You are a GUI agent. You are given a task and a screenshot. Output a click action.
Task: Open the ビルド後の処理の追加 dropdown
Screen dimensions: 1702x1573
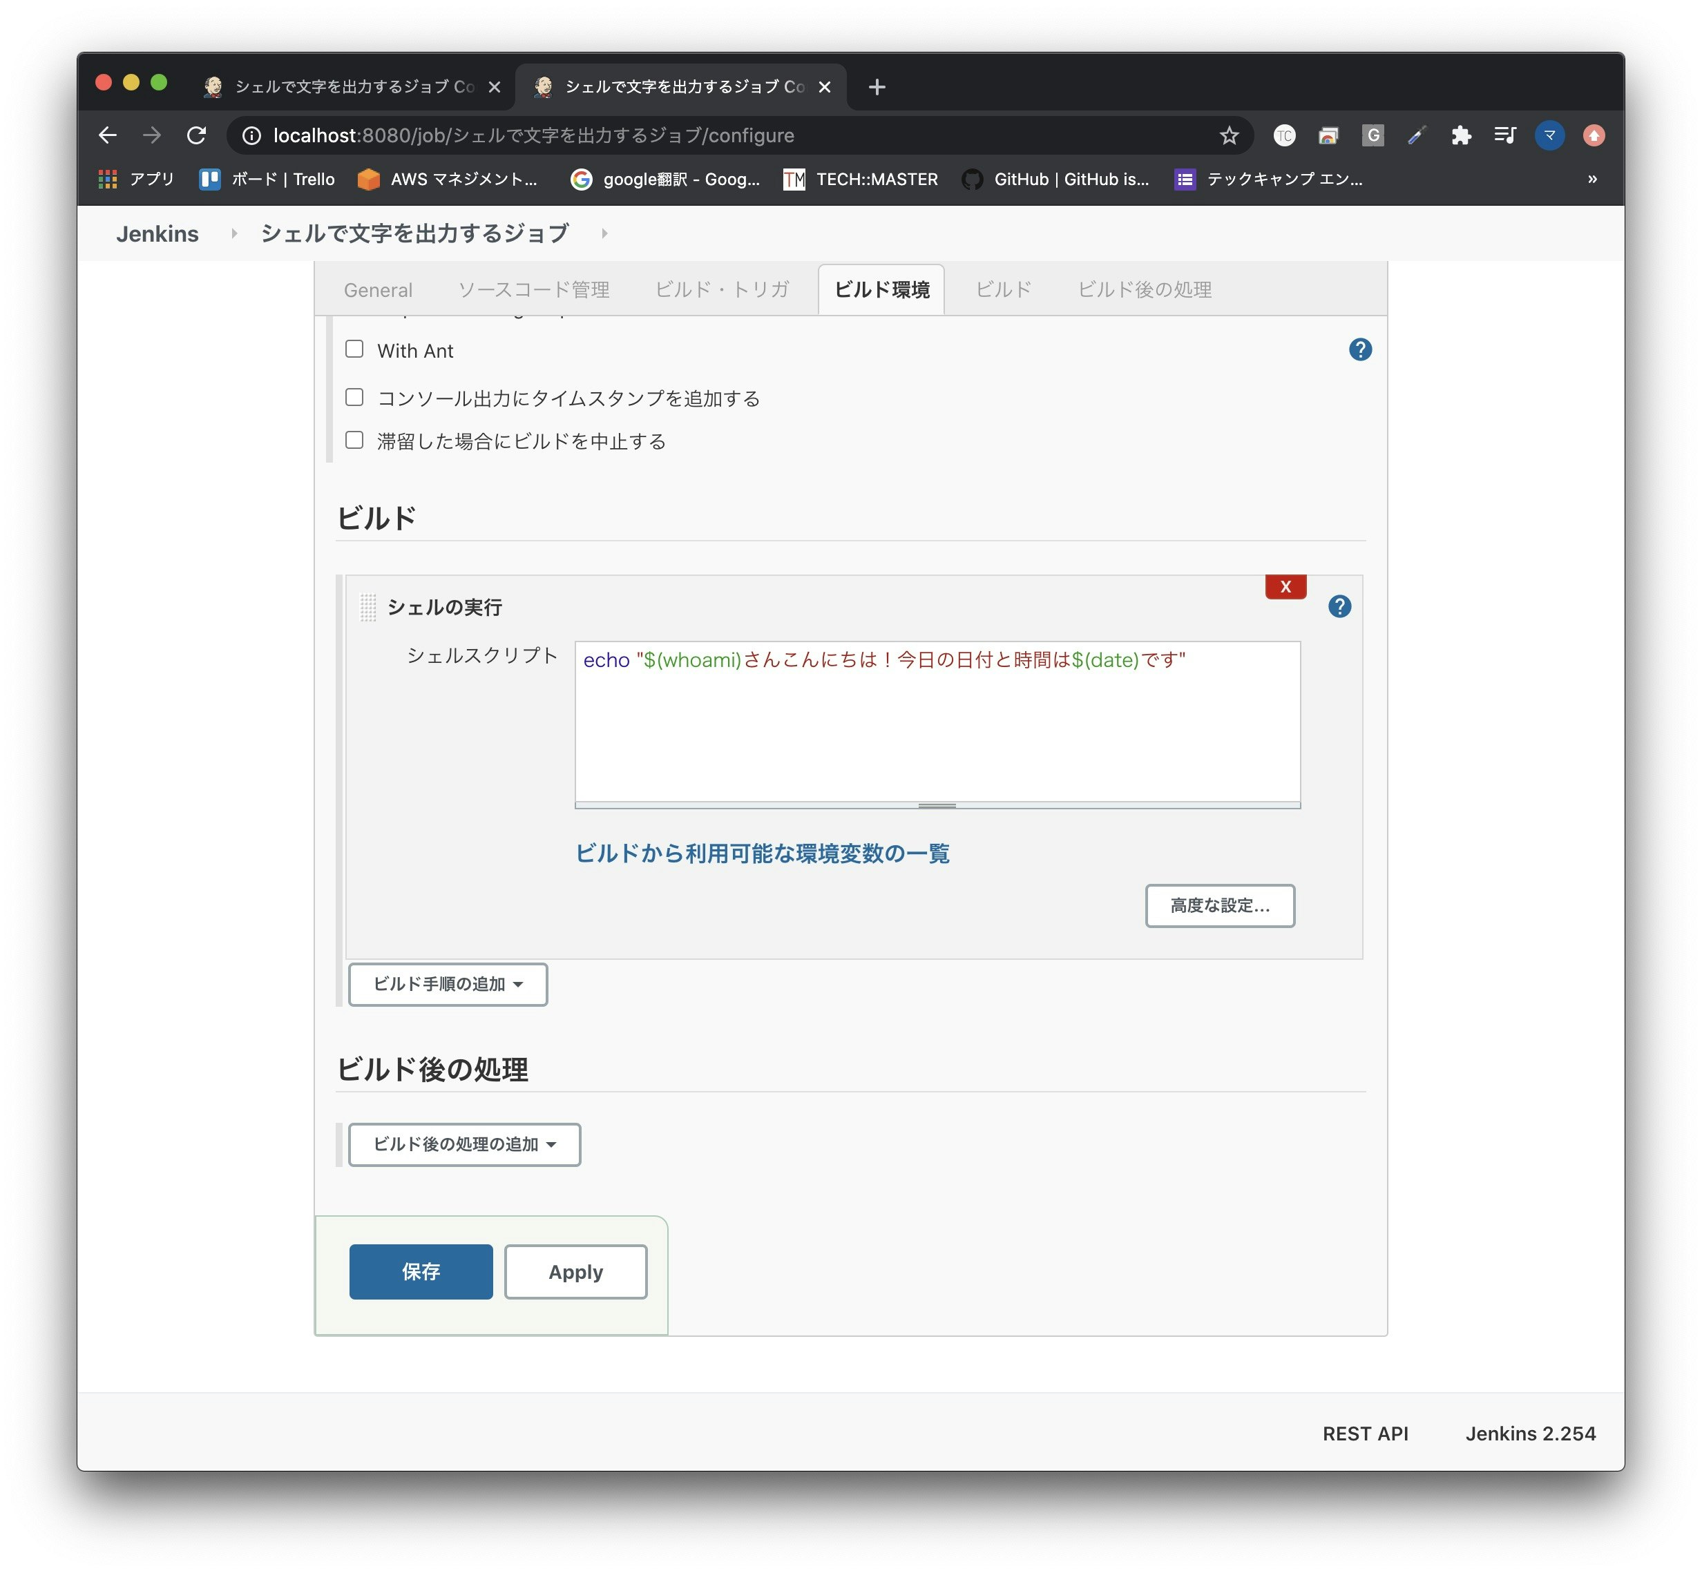[x=464, y=1144]
